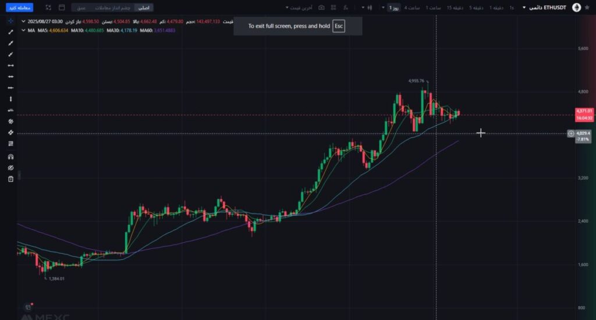This screenshot has height=320, width=596.
Task: Expand the ETHUSDT pair selector dropdown
Action: pos(524,8)
